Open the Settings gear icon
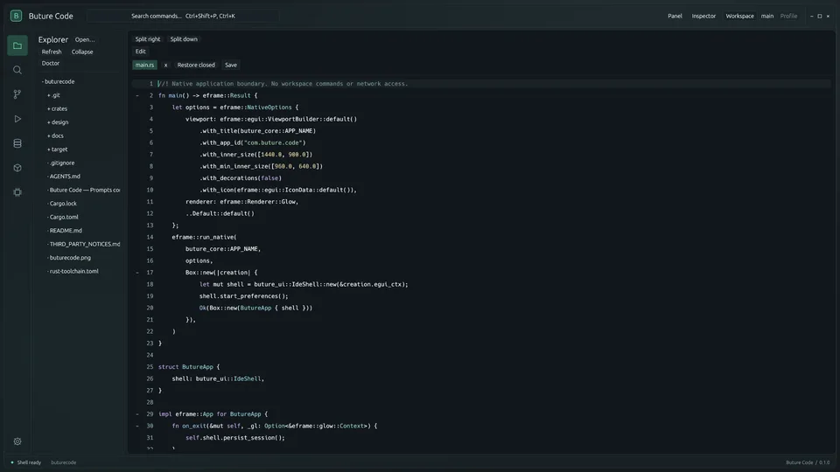Viewport: 840px width, 472px height. (17, 441)
